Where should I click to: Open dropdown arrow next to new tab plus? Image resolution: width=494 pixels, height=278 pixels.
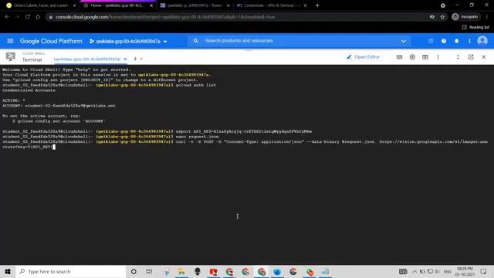141,59
